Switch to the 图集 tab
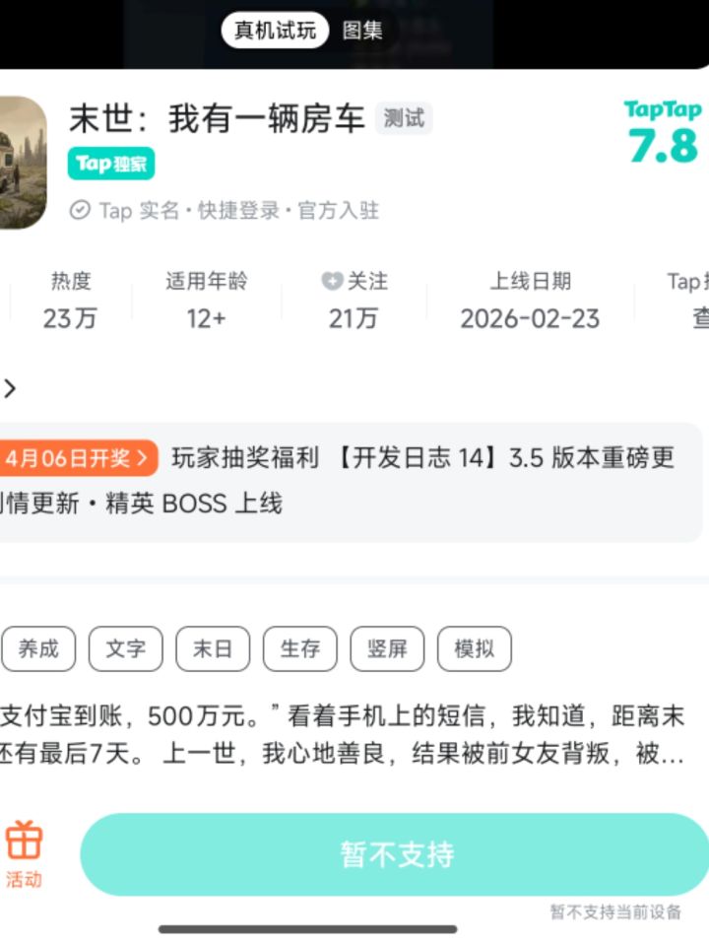The image size is (709, 946). (x=362, y=31)
